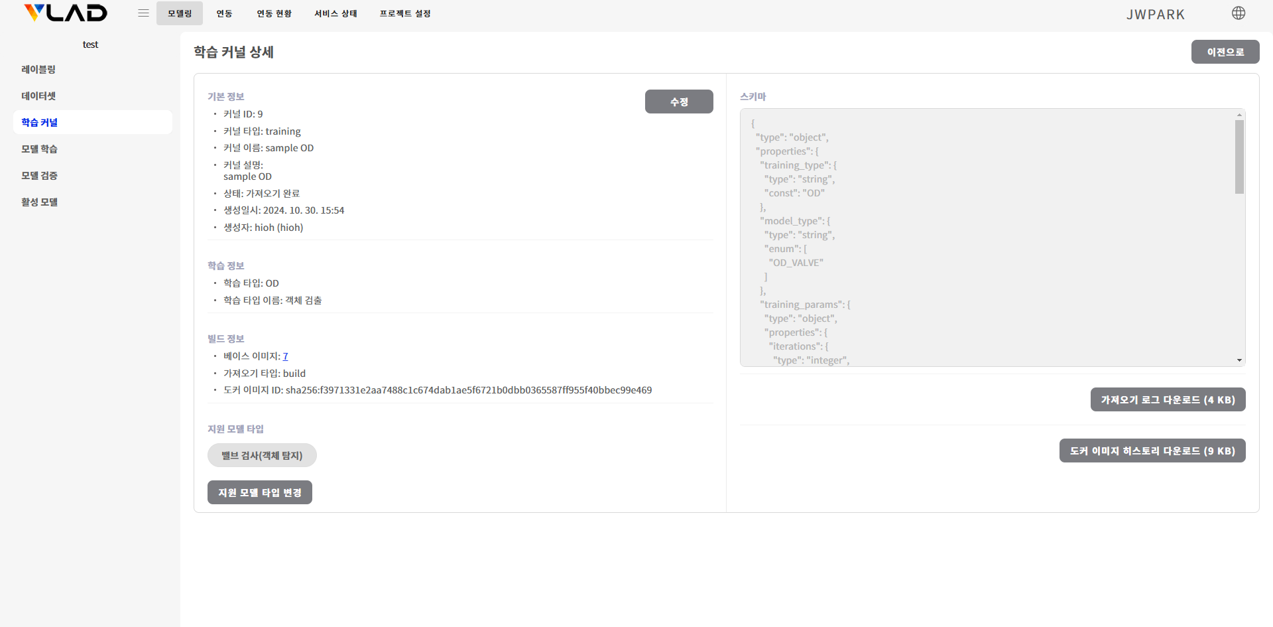
Task: Go to 서비스 상태 tab
Action: (335, 13)
